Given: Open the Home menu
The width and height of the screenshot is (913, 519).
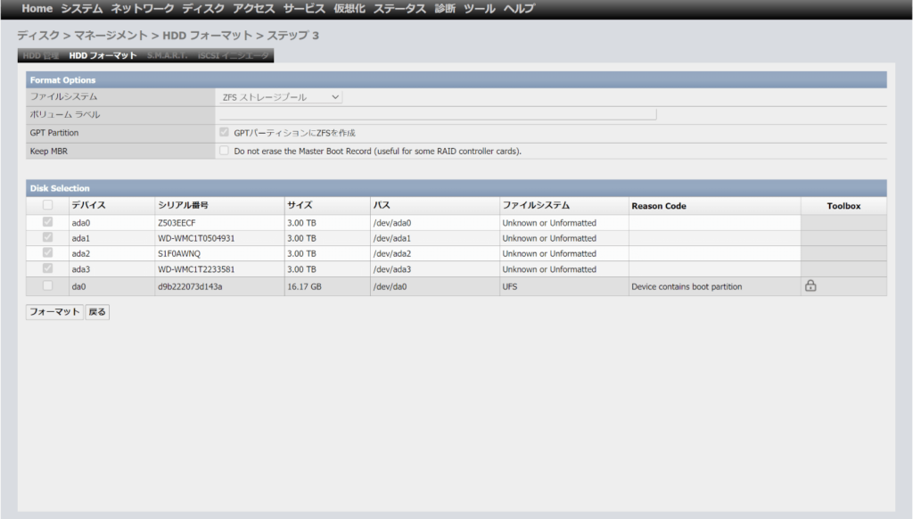Looking at the screenshot, I should click(37, 9).
